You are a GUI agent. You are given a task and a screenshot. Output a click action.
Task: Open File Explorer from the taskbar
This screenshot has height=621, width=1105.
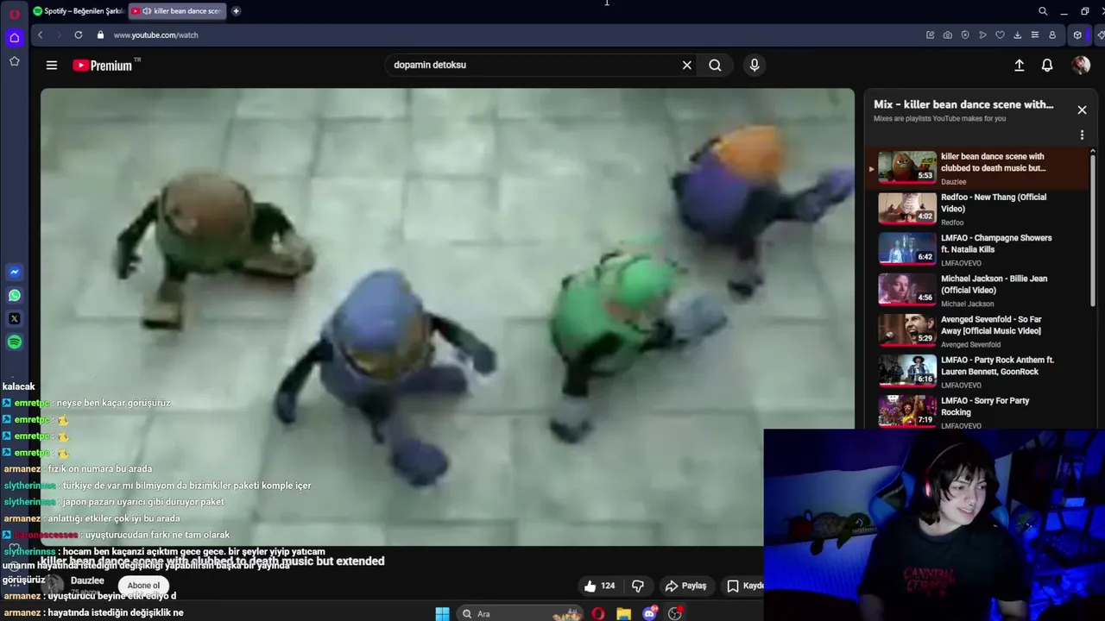(623, 613)
